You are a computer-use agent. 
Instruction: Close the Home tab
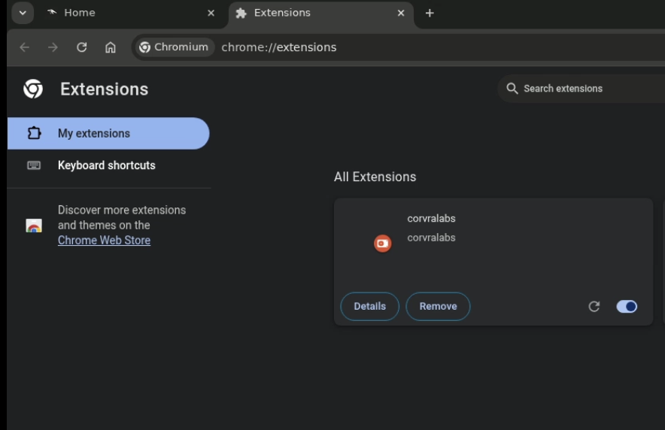click(x=211, y=13)
